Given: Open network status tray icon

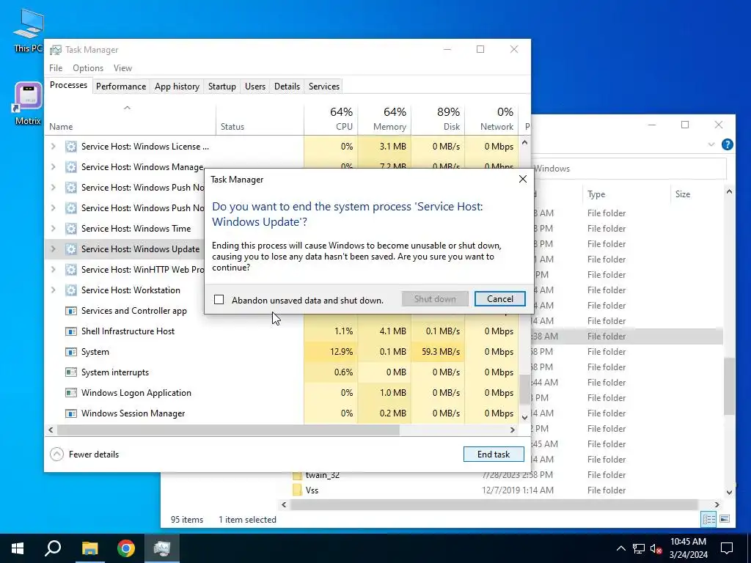Looking at the screenshot, I should click(x=639, y=548).
